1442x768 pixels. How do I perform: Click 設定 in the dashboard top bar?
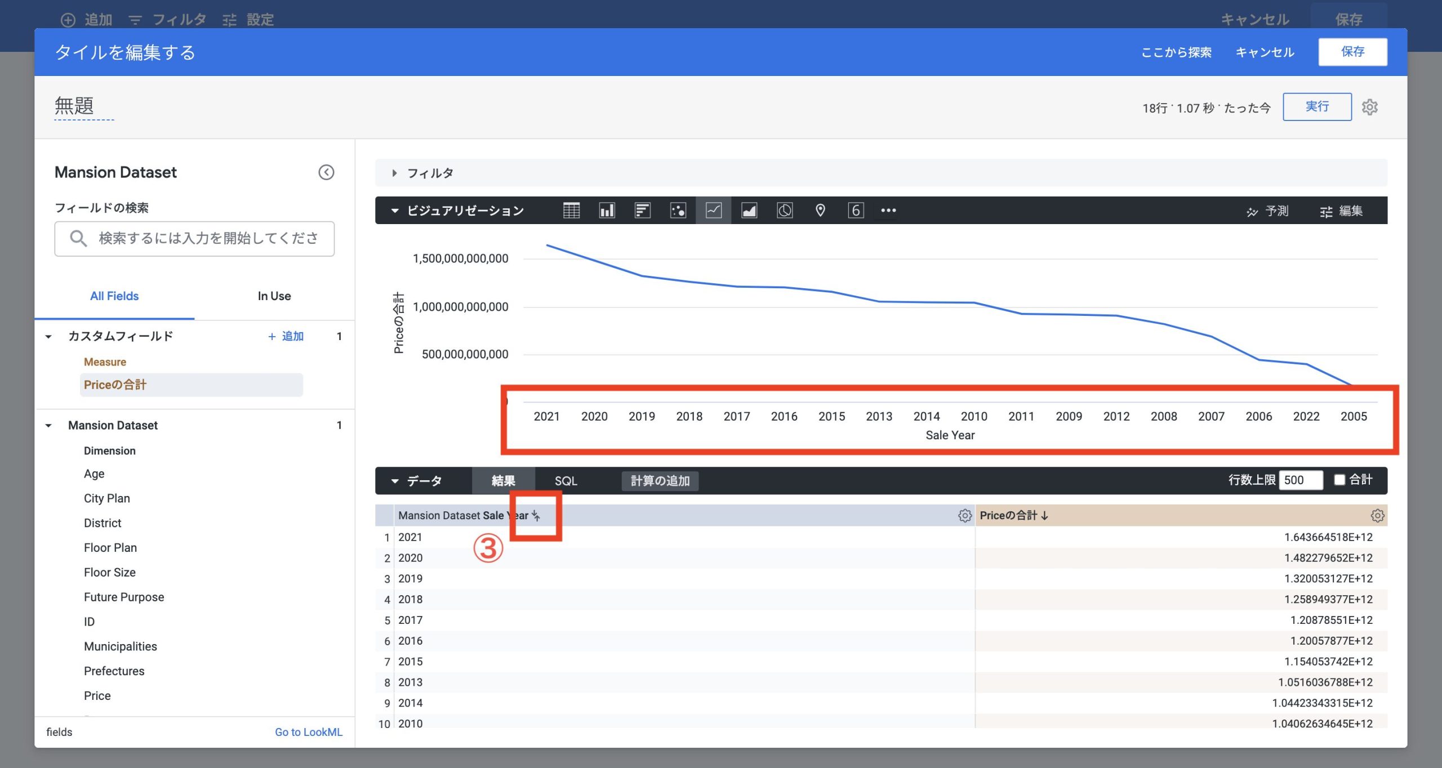coord(248,20)
